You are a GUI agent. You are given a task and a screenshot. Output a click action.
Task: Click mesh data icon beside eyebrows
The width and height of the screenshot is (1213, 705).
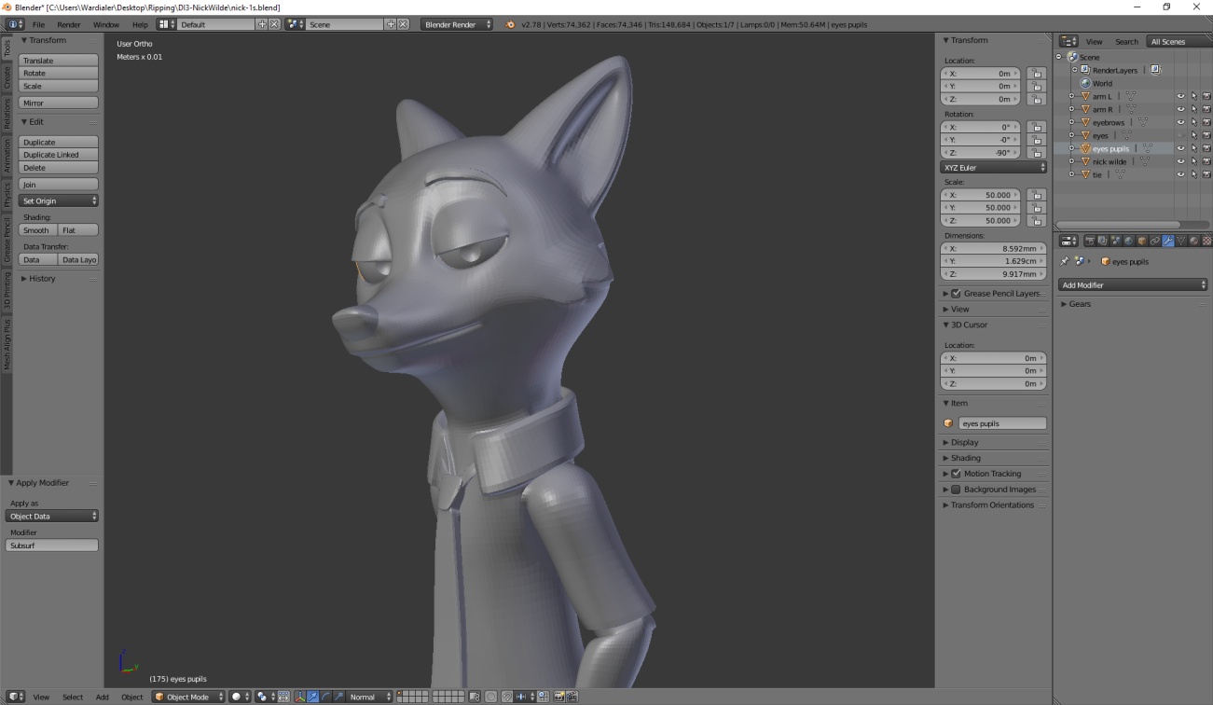(1142, 122)
